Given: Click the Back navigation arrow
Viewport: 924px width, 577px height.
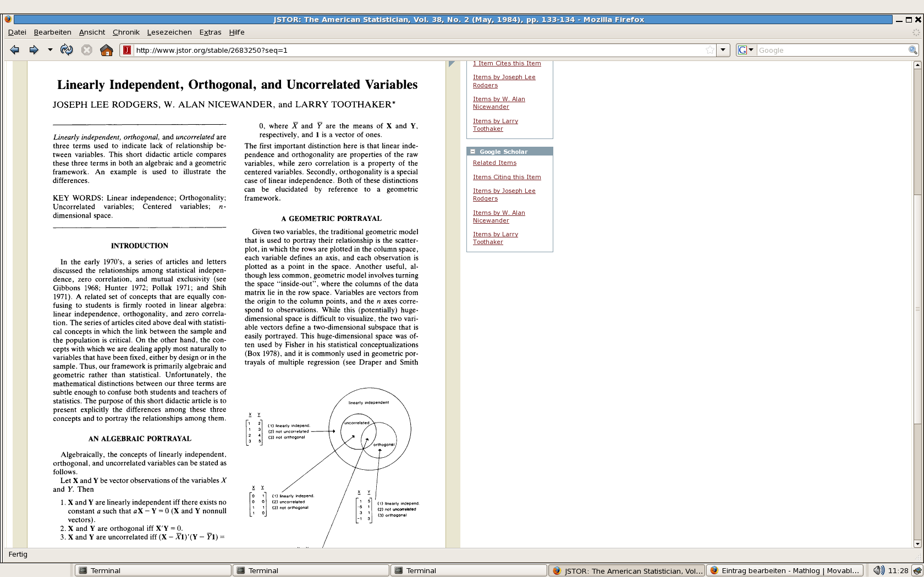Looking at the screenshot, I should coord(15,50).
